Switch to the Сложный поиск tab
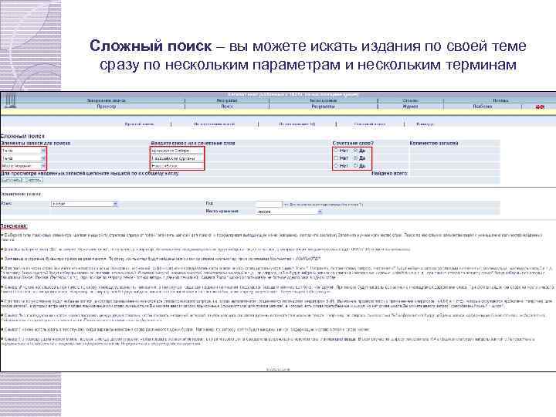The width and height of the screenshot is (556, 417). pyautogui.click(x=370, y=124)
